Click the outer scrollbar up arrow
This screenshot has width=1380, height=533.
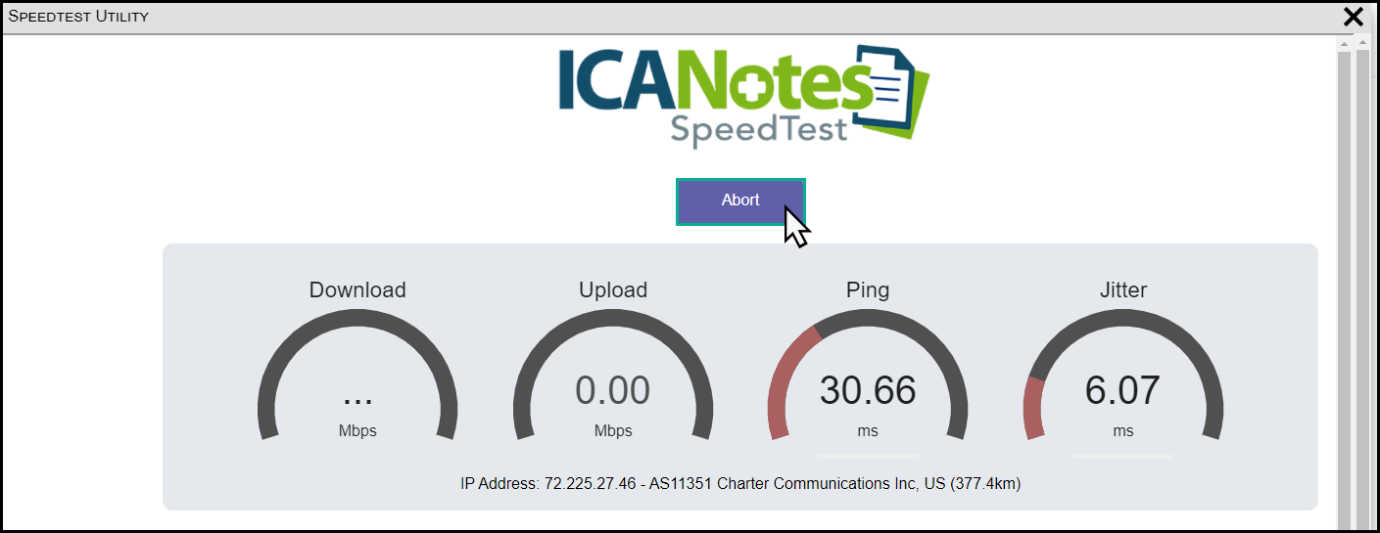click(x=1362, y=44)
